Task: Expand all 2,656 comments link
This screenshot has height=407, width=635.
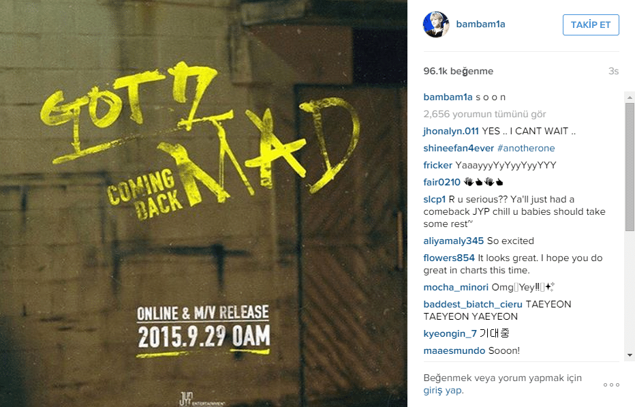Action: 484,114
